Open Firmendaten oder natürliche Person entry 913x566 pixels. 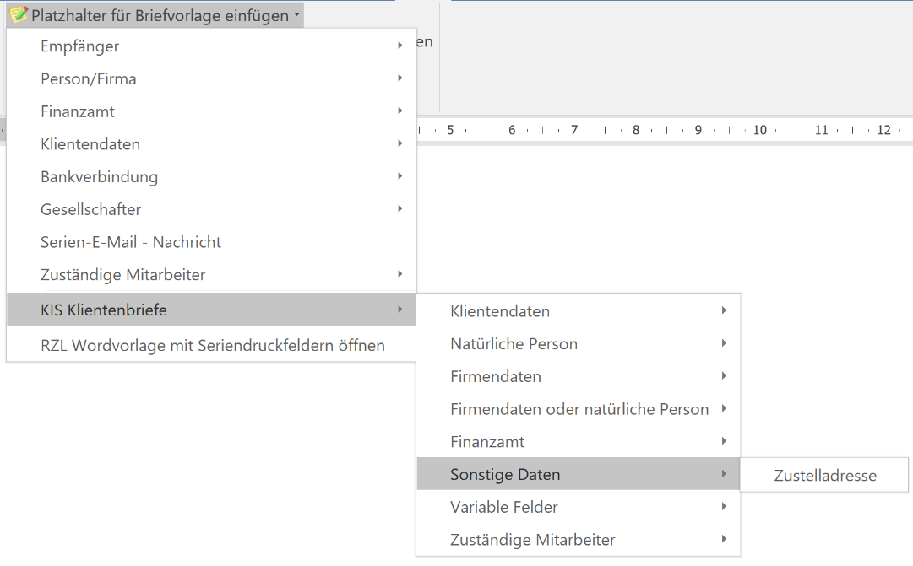[x=579, y=409]
